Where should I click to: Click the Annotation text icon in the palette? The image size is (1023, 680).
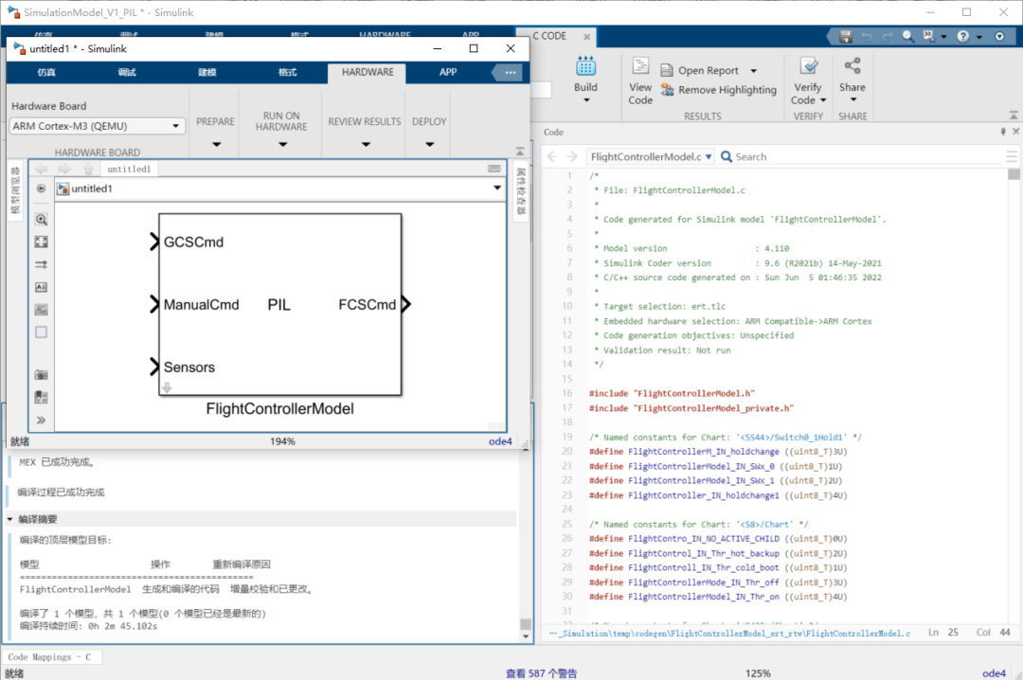click(41, 287)
